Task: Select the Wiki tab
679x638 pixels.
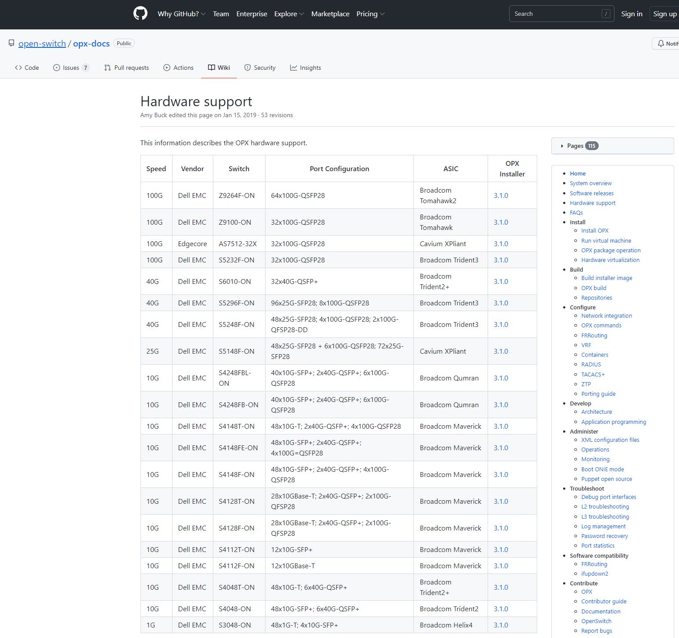Action: 219,68
